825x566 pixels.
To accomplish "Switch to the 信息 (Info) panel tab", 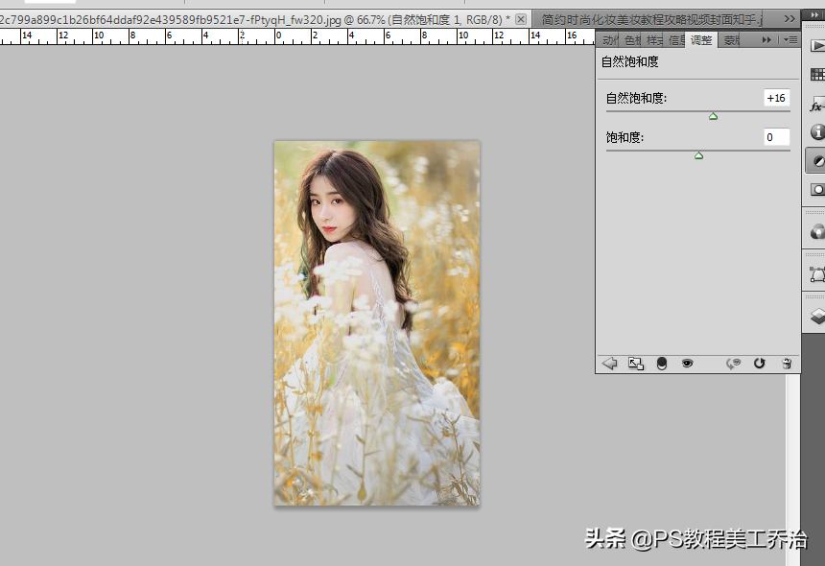I will tap(676, 40).
